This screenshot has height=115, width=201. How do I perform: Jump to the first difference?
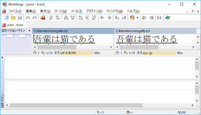81,18
